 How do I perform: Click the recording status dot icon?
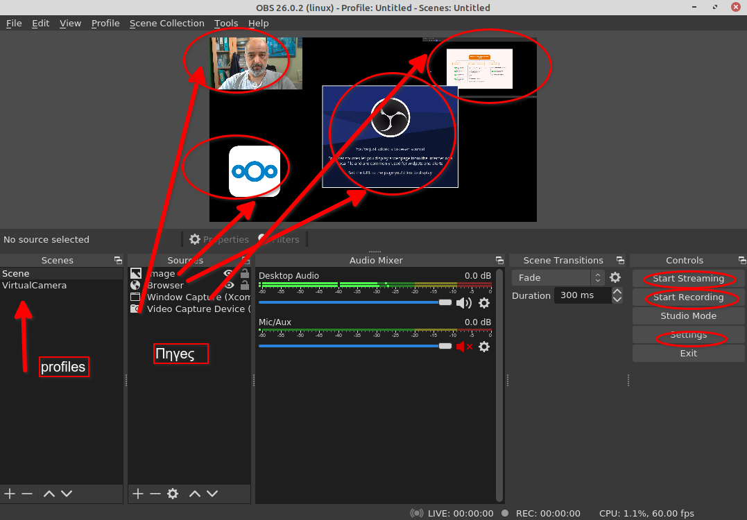coord(505,513)
